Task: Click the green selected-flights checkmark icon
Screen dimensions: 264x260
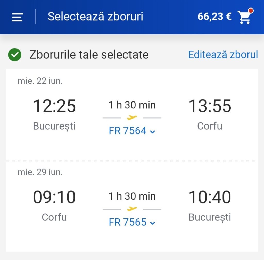Action: (14, 55)
